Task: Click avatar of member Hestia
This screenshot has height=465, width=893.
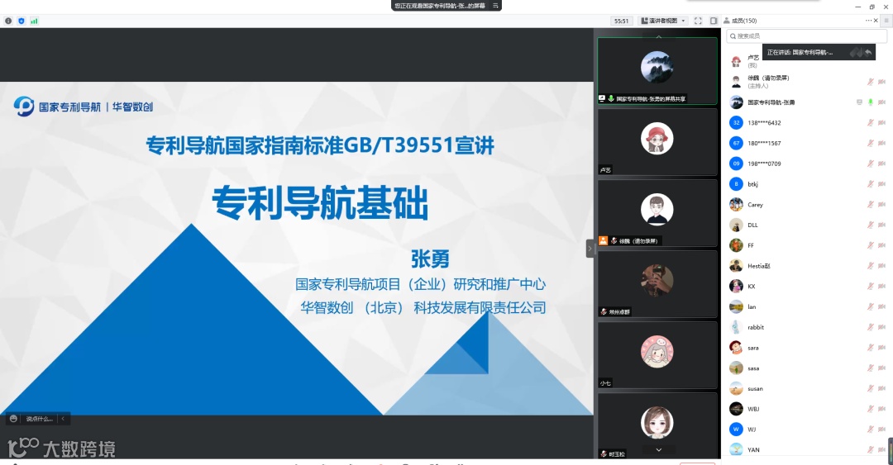Action: point(736,266)
